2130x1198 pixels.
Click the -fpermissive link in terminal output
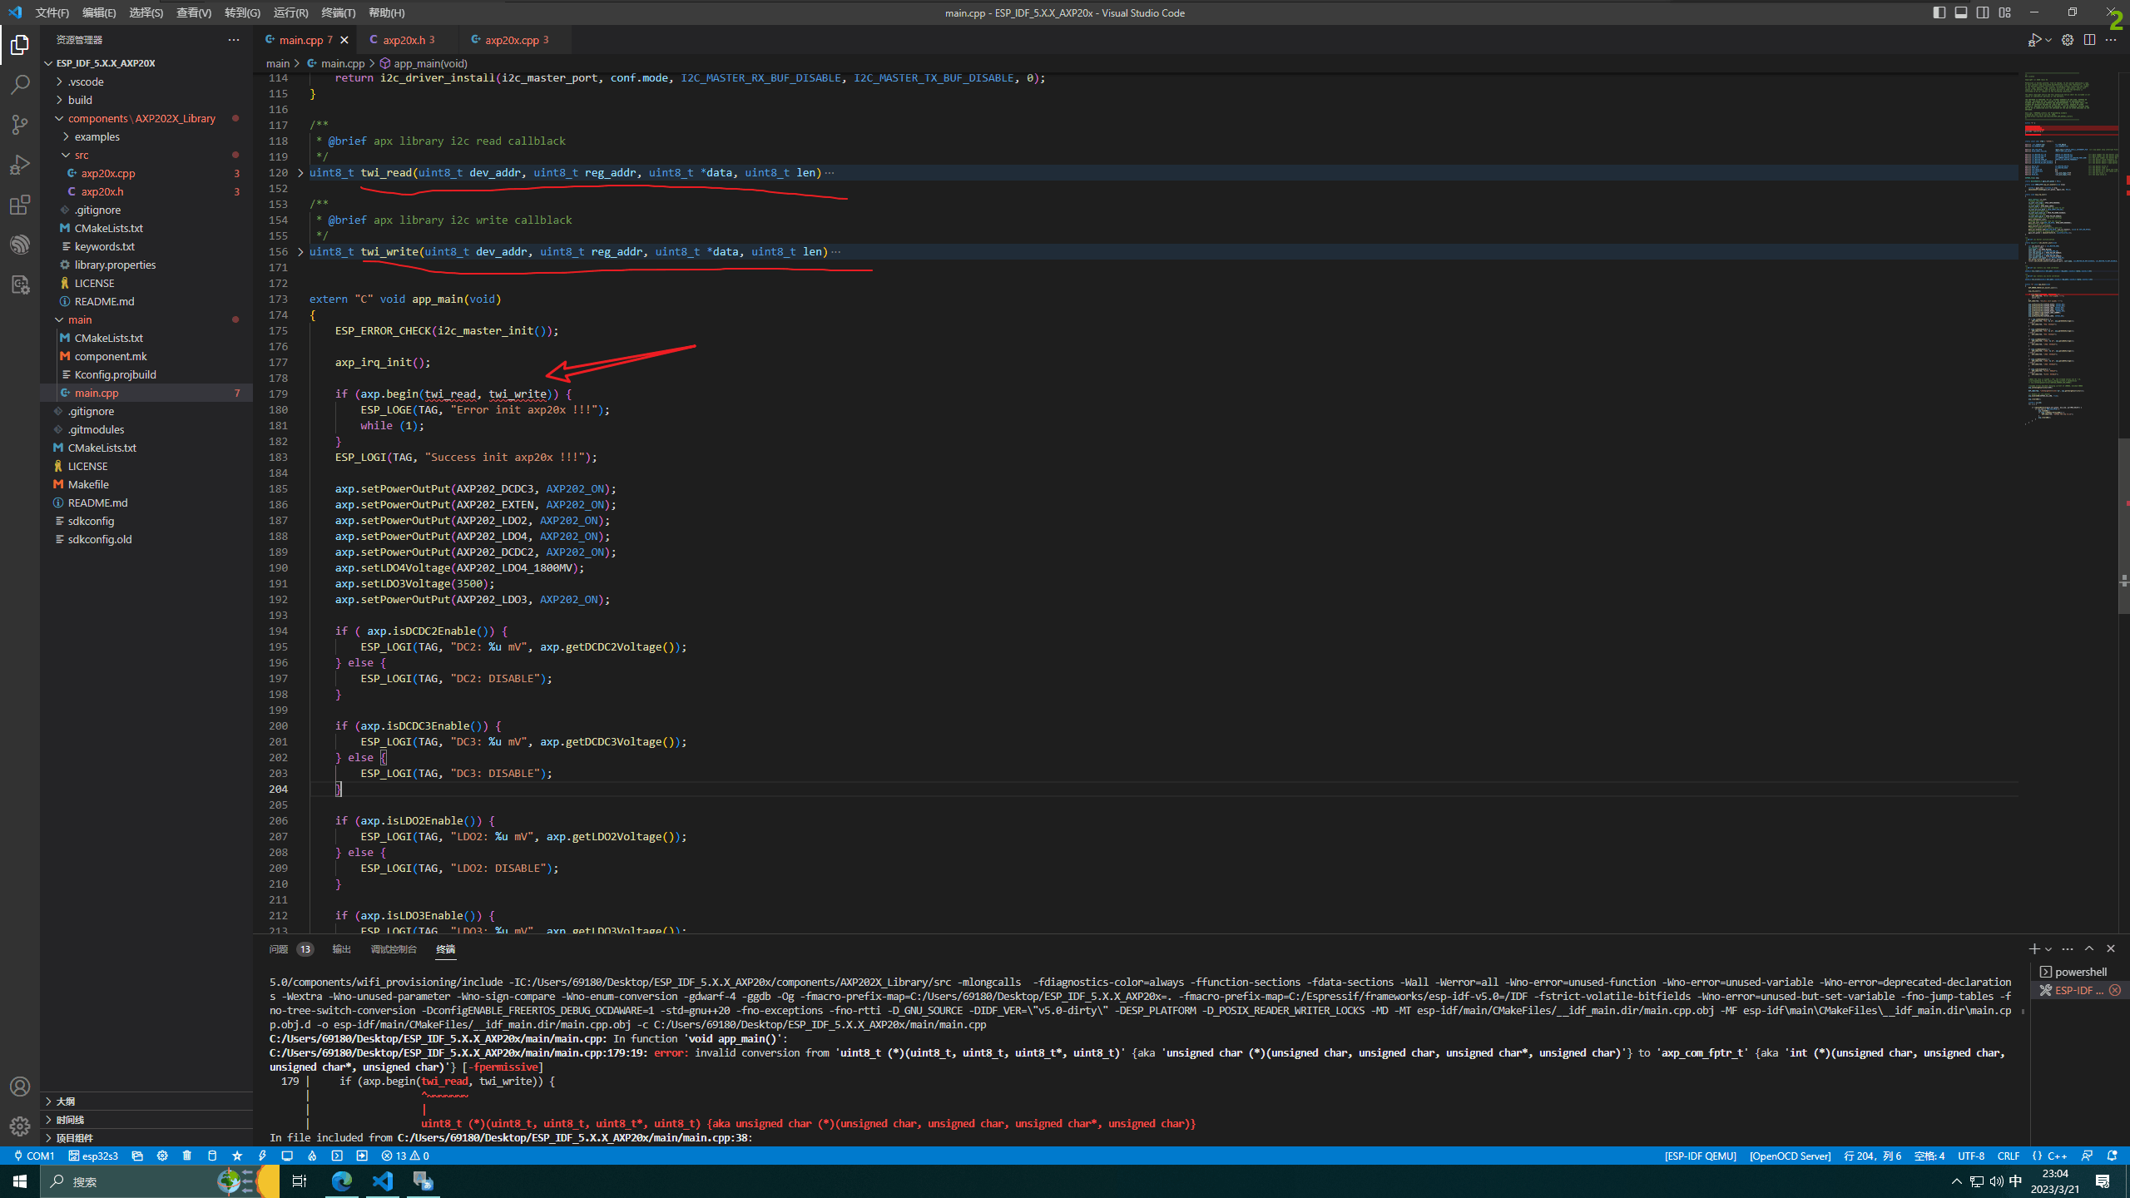click(504, 1067)
